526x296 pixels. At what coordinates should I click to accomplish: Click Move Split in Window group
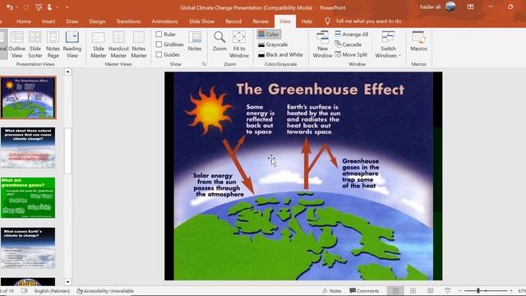[x=351, y=54]
